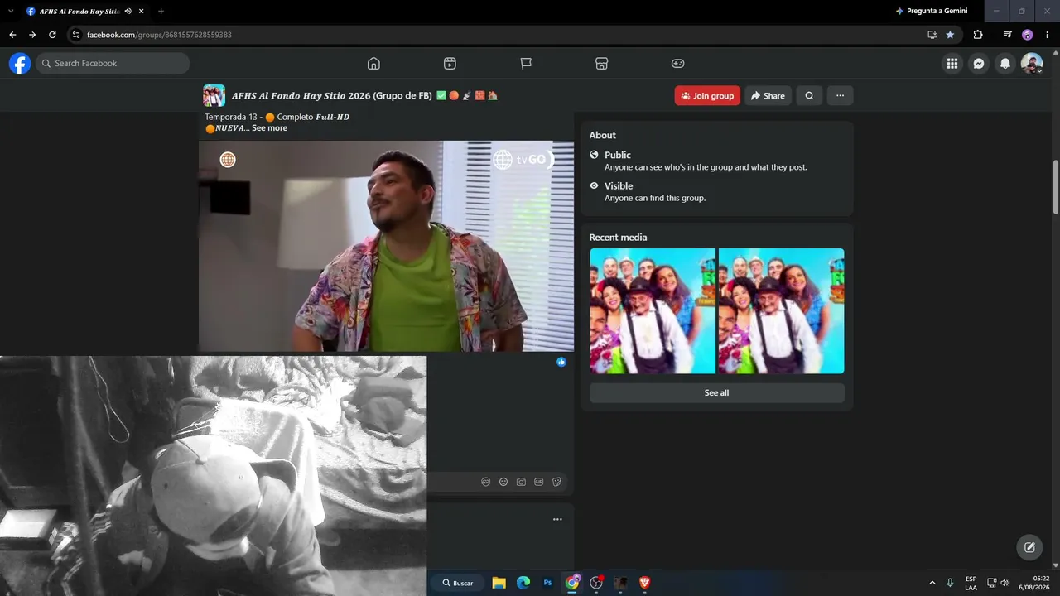
Task: Show hidden system tray icons
Action: (932, 583)
